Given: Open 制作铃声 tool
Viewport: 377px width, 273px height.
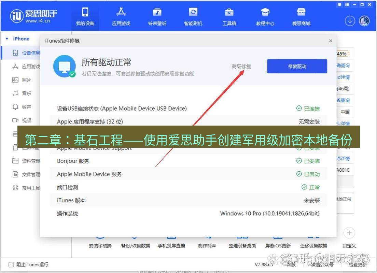Looking at the screenshot, I should pyautogui.click(x=207, y=246).
